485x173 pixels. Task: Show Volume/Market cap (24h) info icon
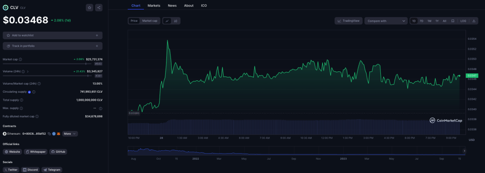[x=39, y=83]
